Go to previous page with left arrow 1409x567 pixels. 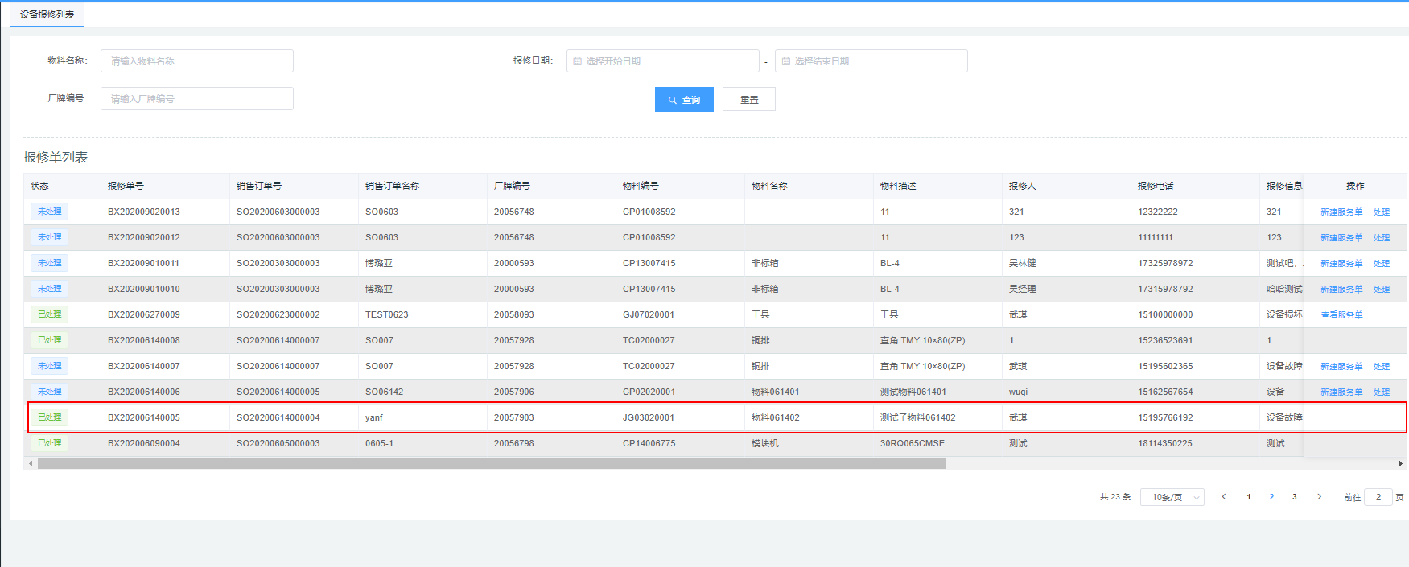1224,497
